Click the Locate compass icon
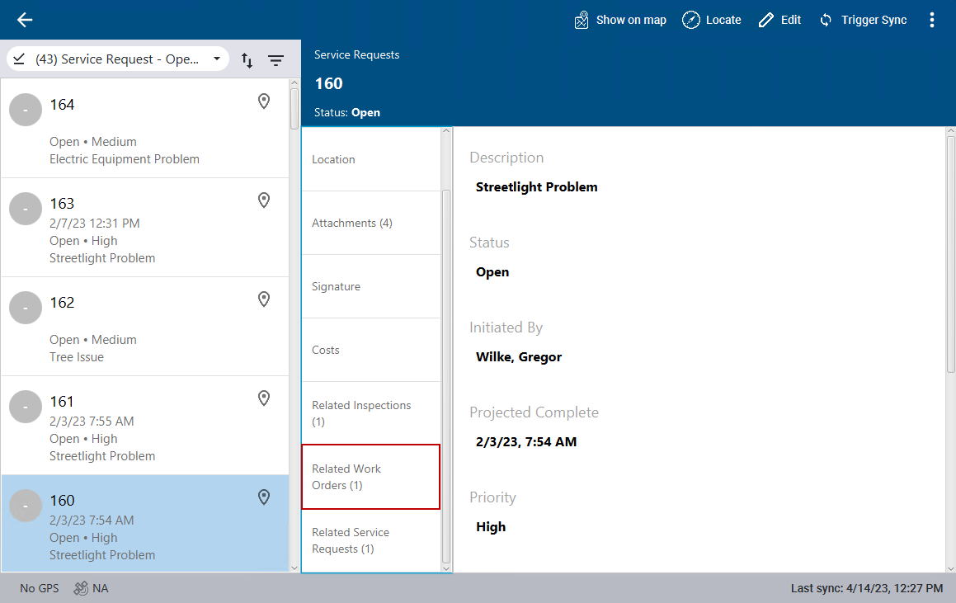 [x=691, y=20]
